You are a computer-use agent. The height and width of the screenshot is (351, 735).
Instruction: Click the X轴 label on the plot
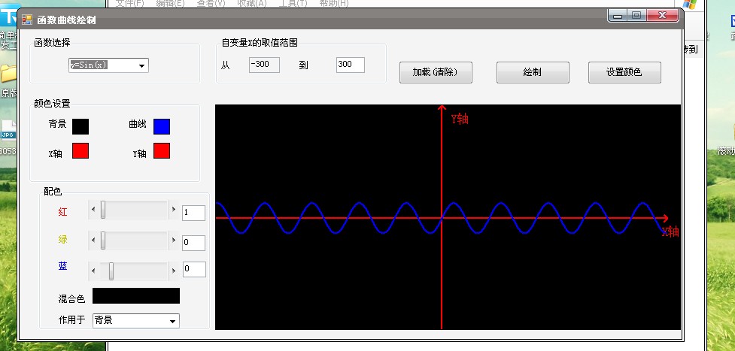click(670, 231)
